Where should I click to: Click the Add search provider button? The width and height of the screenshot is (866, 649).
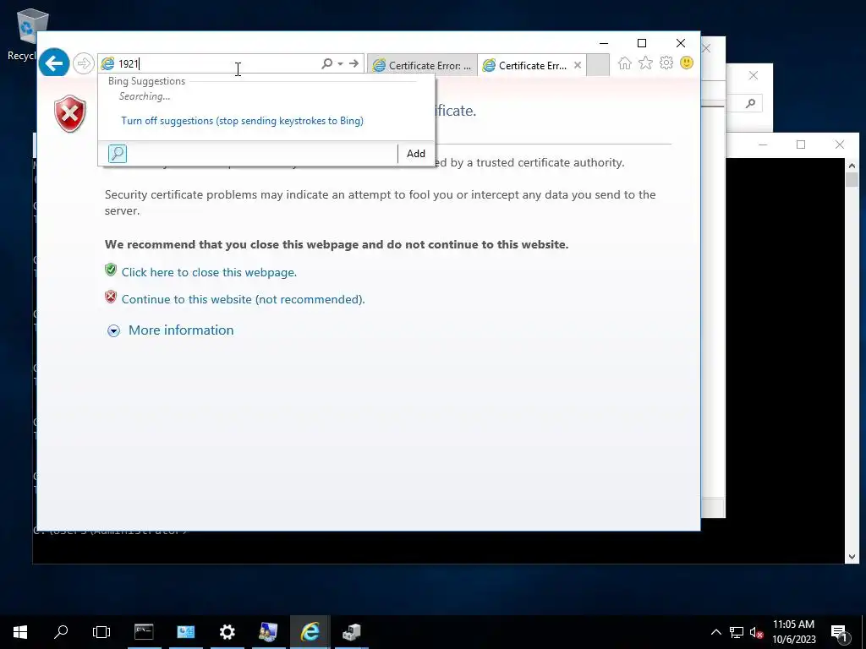pos(416,154)
